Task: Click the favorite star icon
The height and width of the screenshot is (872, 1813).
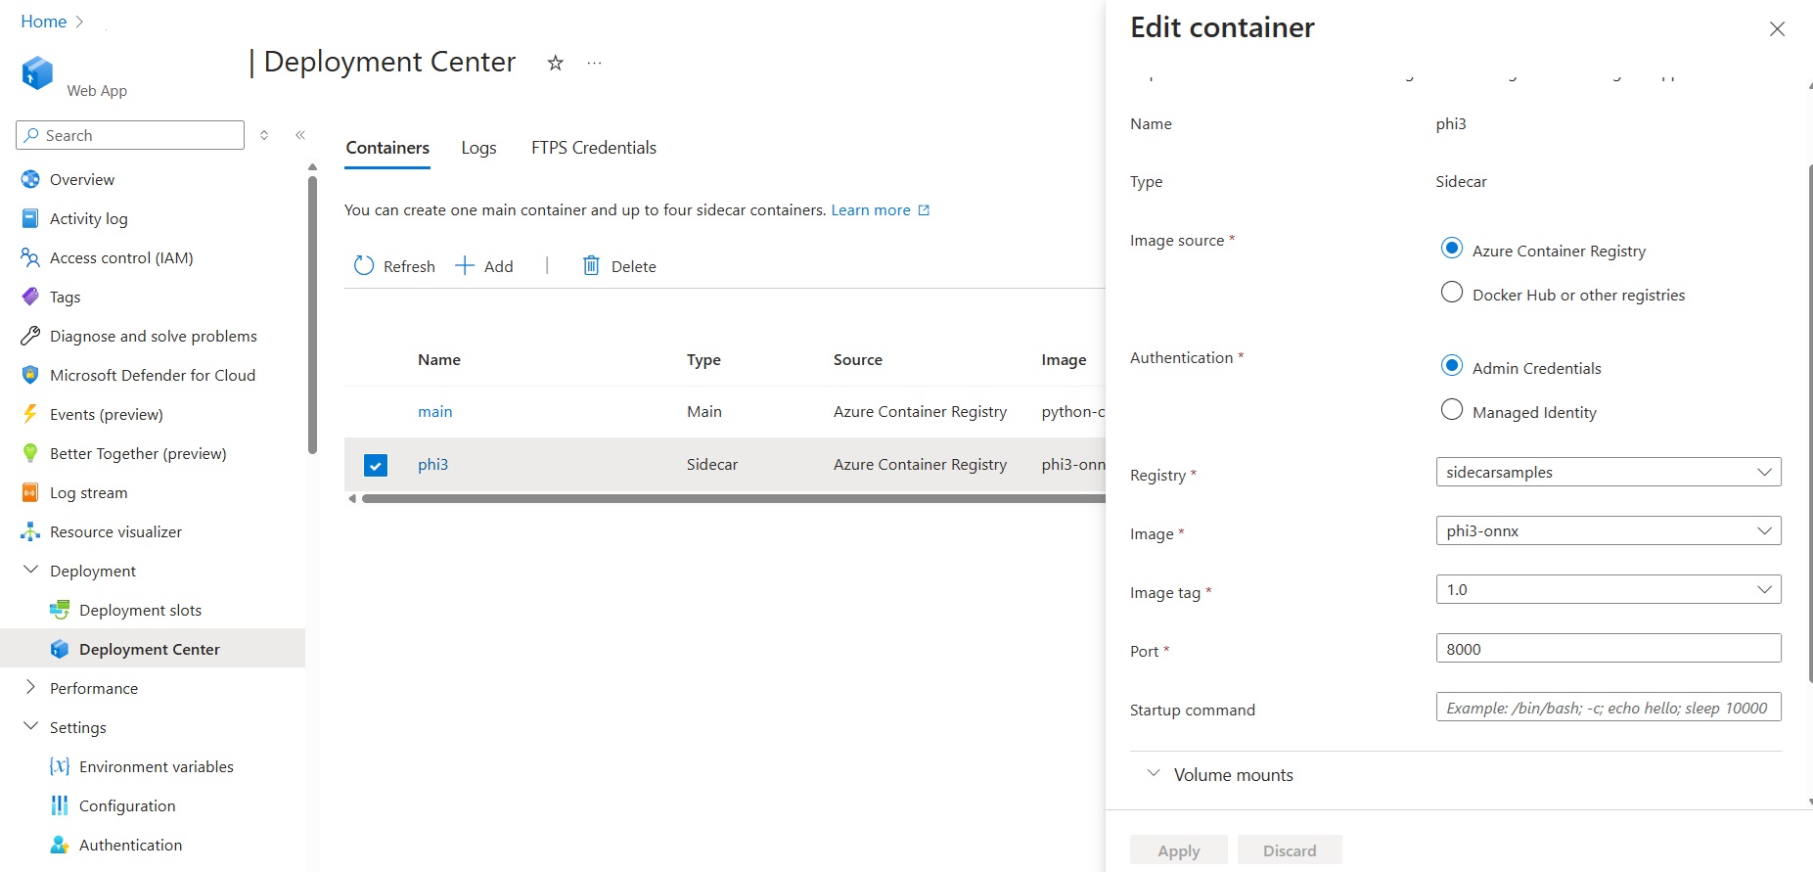Action: click(555, 64)
